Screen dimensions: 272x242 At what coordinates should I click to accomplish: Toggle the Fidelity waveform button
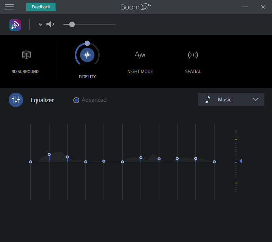[x=87, y=55]
